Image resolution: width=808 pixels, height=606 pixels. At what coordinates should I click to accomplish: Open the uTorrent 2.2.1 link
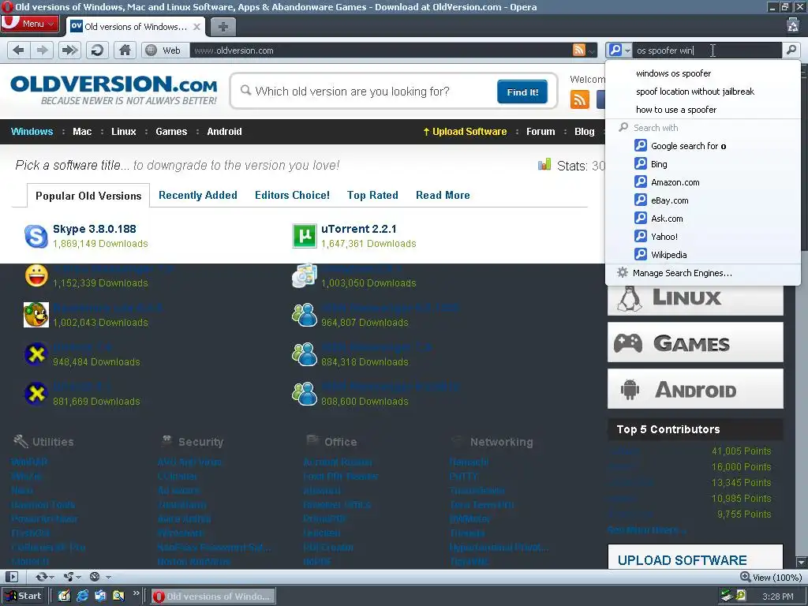359,229
